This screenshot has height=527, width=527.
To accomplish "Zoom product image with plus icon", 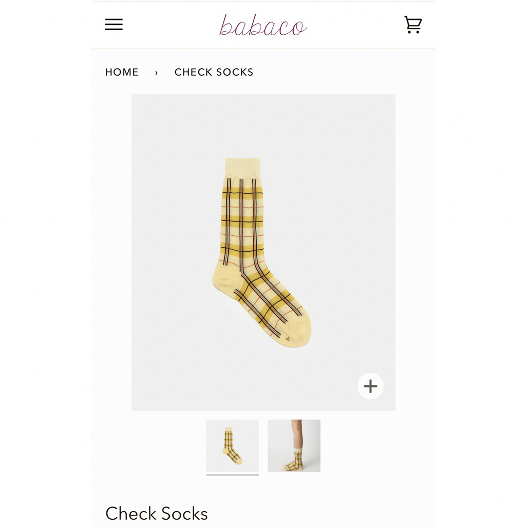I will [x=370, y=386].
